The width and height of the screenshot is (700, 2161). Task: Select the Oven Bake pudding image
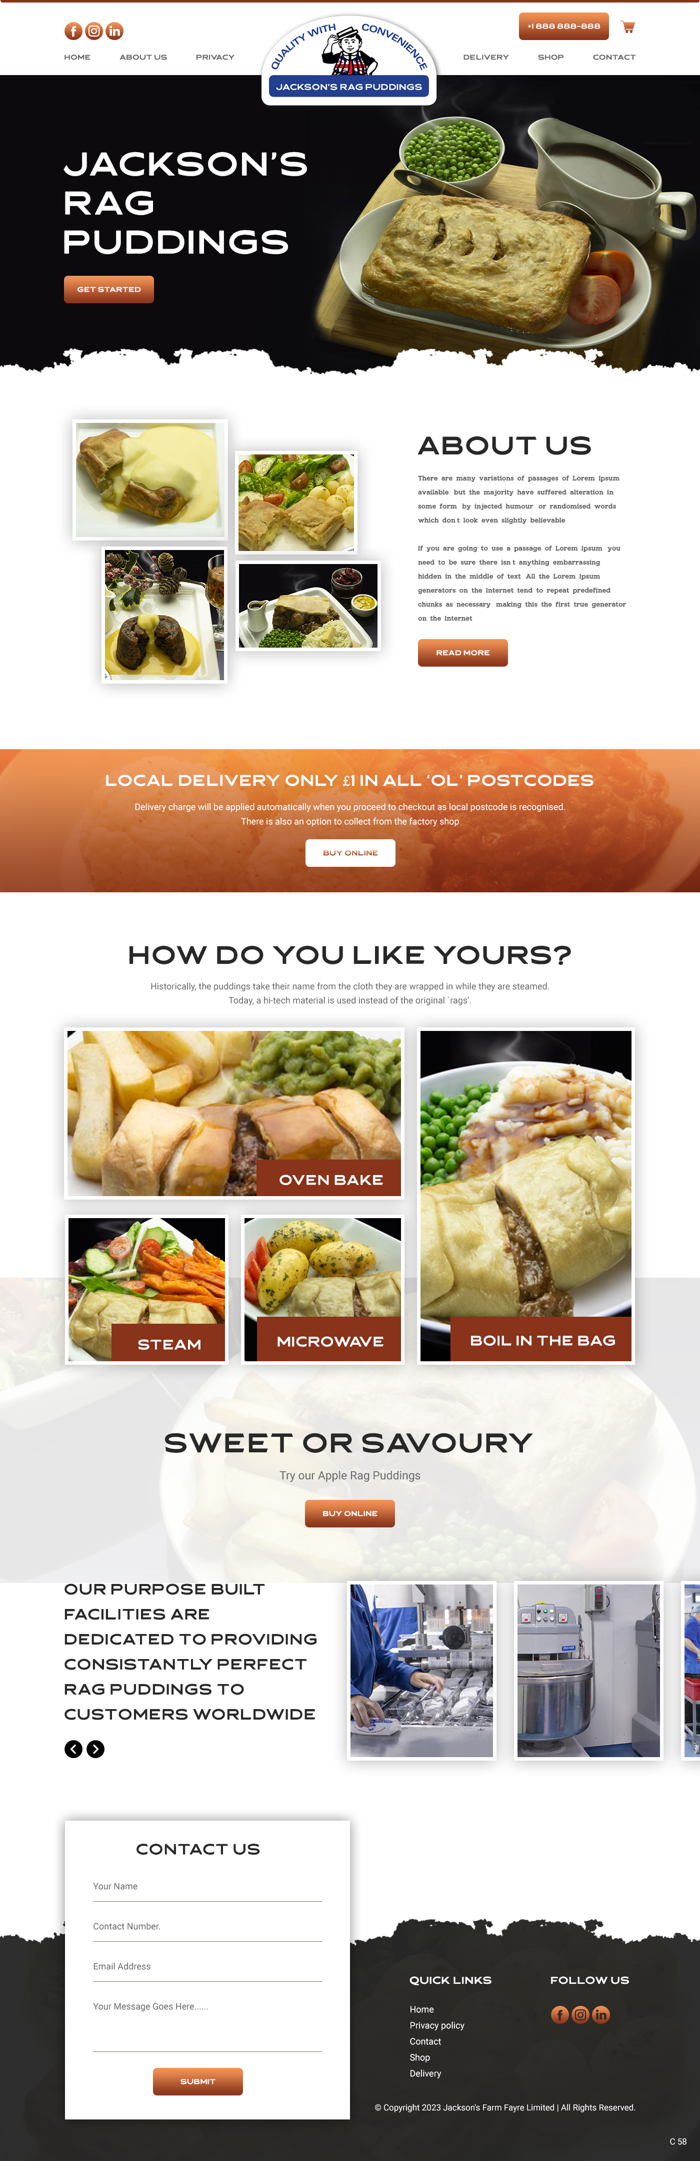[234, 1113]
